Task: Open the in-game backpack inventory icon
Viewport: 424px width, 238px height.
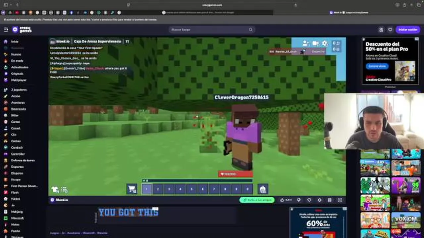Action: pyautogui.click(x=263, y=189)
